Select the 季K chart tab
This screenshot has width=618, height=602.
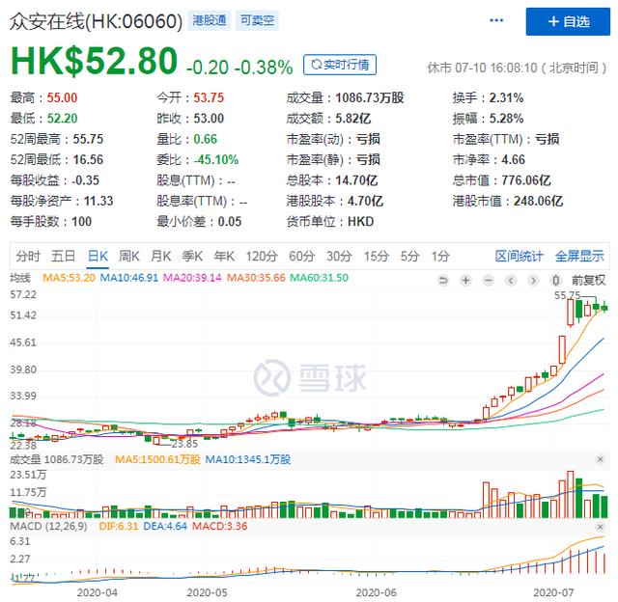pyautogui.click(x=192, y=257)
